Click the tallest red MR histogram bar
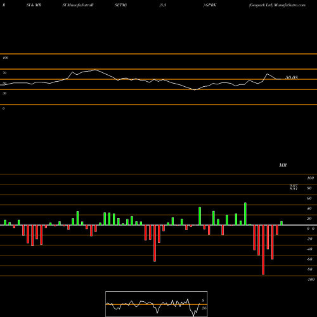The image size is (317, 317). pos(263,250)
